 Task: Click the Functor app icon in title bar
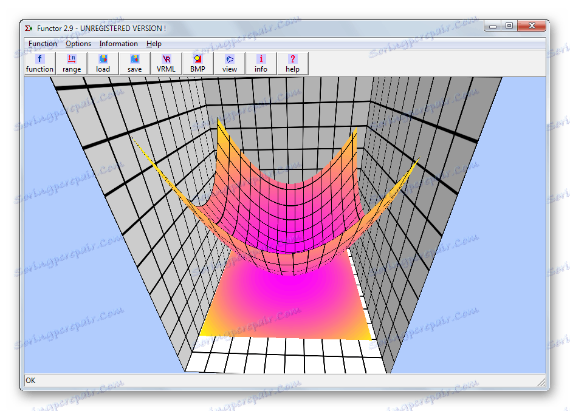(x=29, y=29)
